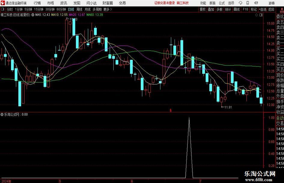Switch to 5分钟 period tab
The height and width of the screenshot is (183, 284).
coord(28,9)
